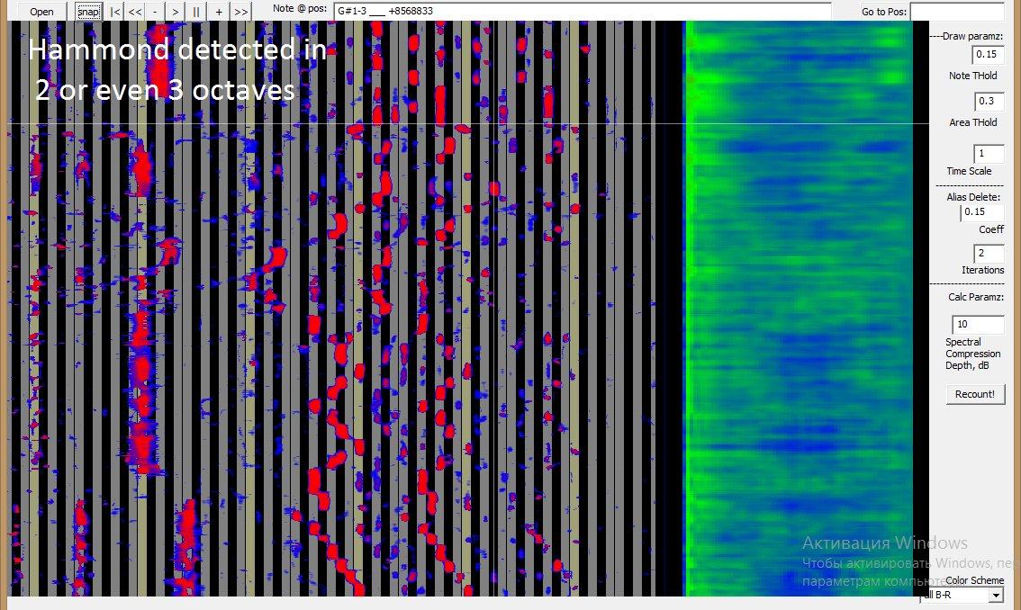Click the 'Go to Pos:' label
This screenshot has height=610, width=1021.
pos(883,12)
